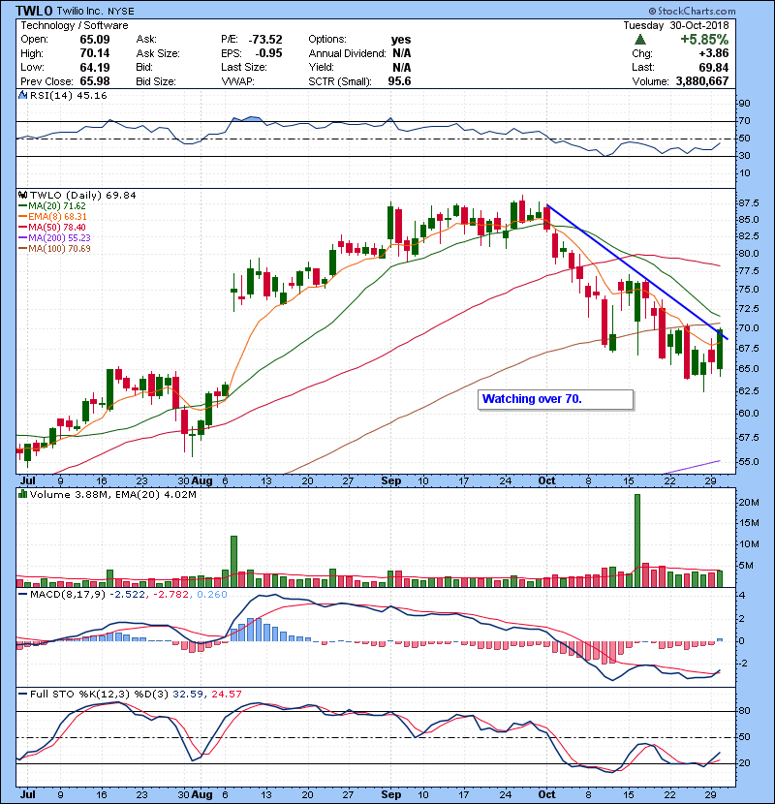
Task: Click the MA(50) 78.40 legend entry
Action: [52, 228]
